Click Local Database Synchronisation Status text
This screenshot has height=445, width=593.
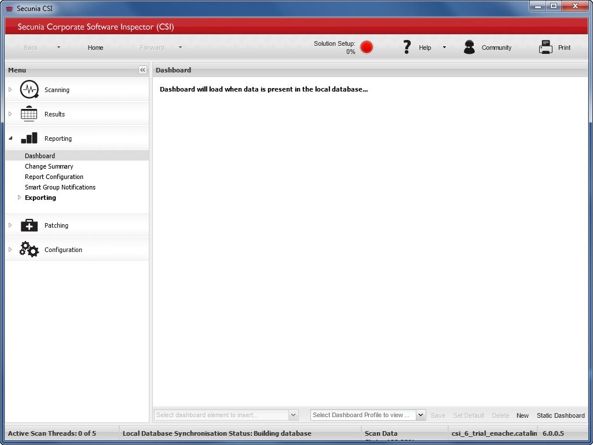(x=217, y=433)
